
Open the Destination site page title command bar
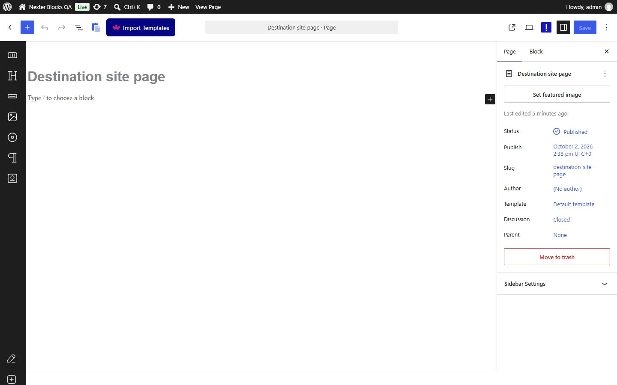click(x=302, y=27)
